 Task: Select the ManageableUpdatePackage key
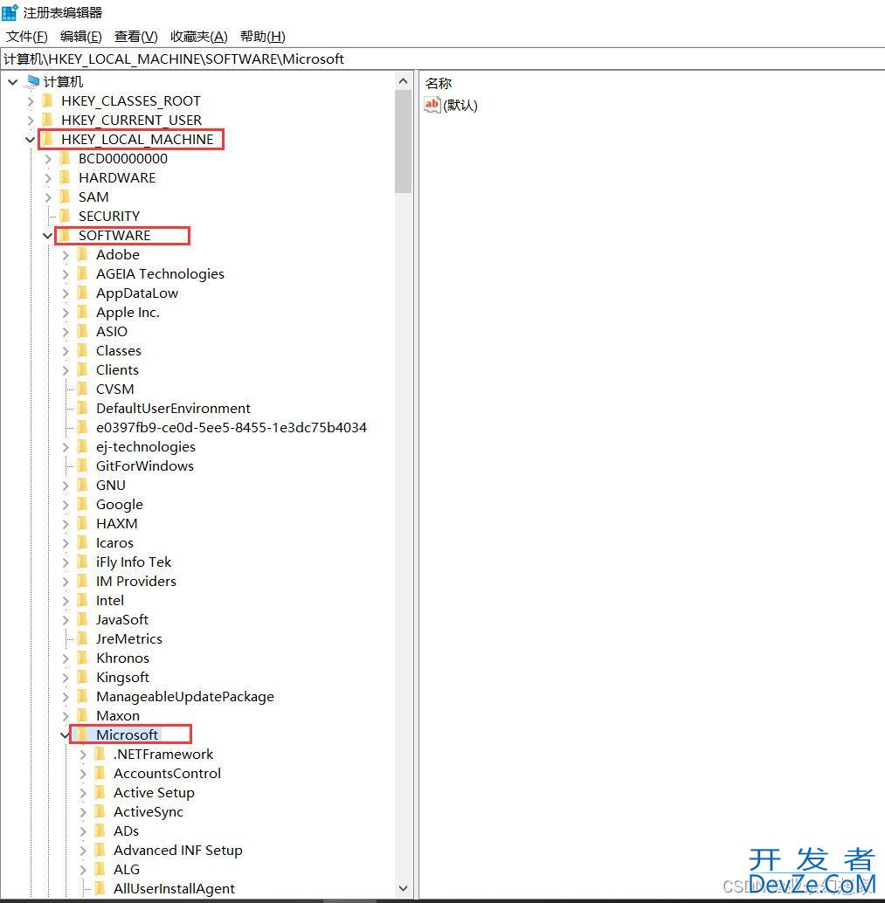(x=185, y=697)
